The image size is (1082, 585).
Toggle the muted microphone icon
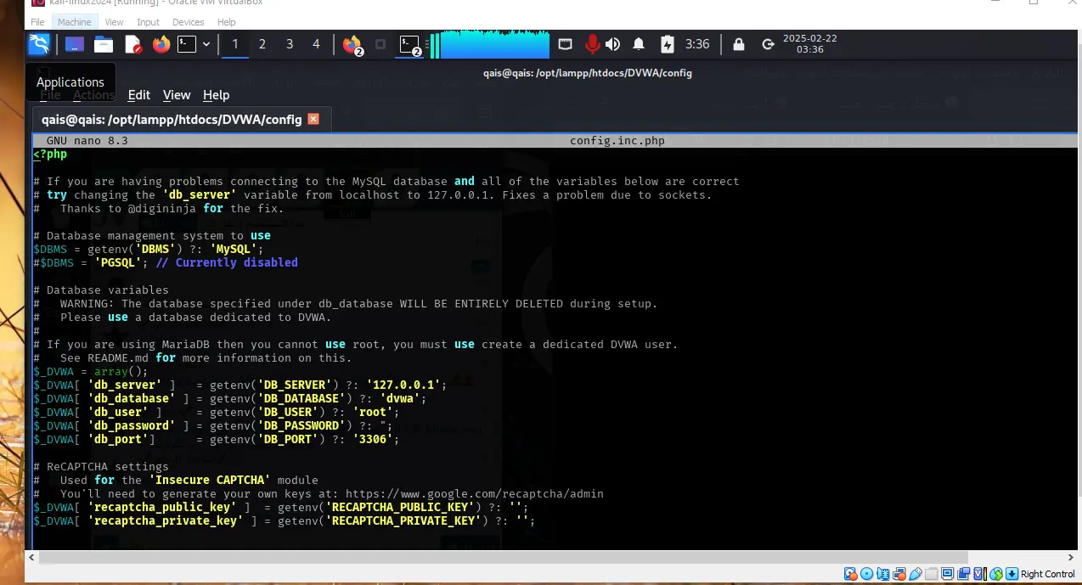coord(591,44)
